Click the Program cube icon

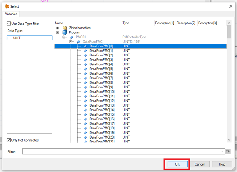click(65, 32)
